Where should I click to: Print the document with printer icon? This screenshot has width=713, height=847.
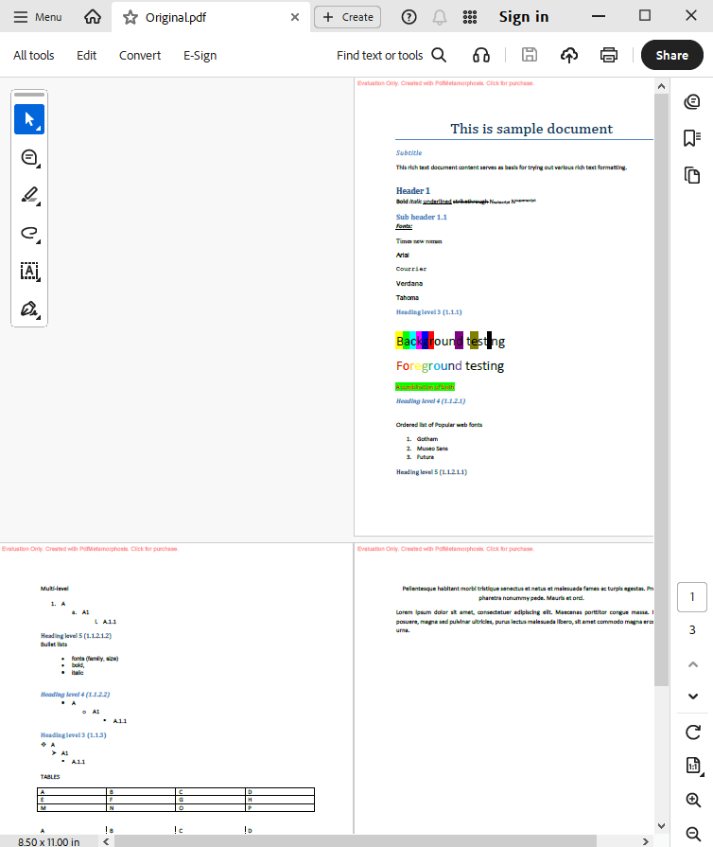609,55
